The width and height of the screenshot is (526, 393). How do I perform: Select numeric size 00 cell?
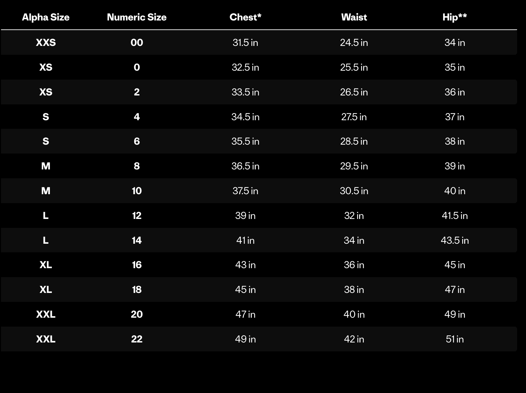[137, 43]
